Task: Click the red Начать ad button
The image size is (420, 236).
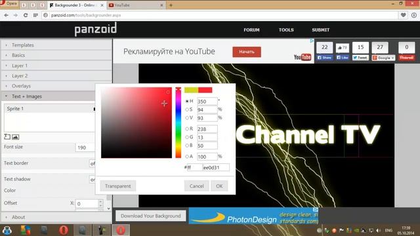Action: (x=247, y=52)
